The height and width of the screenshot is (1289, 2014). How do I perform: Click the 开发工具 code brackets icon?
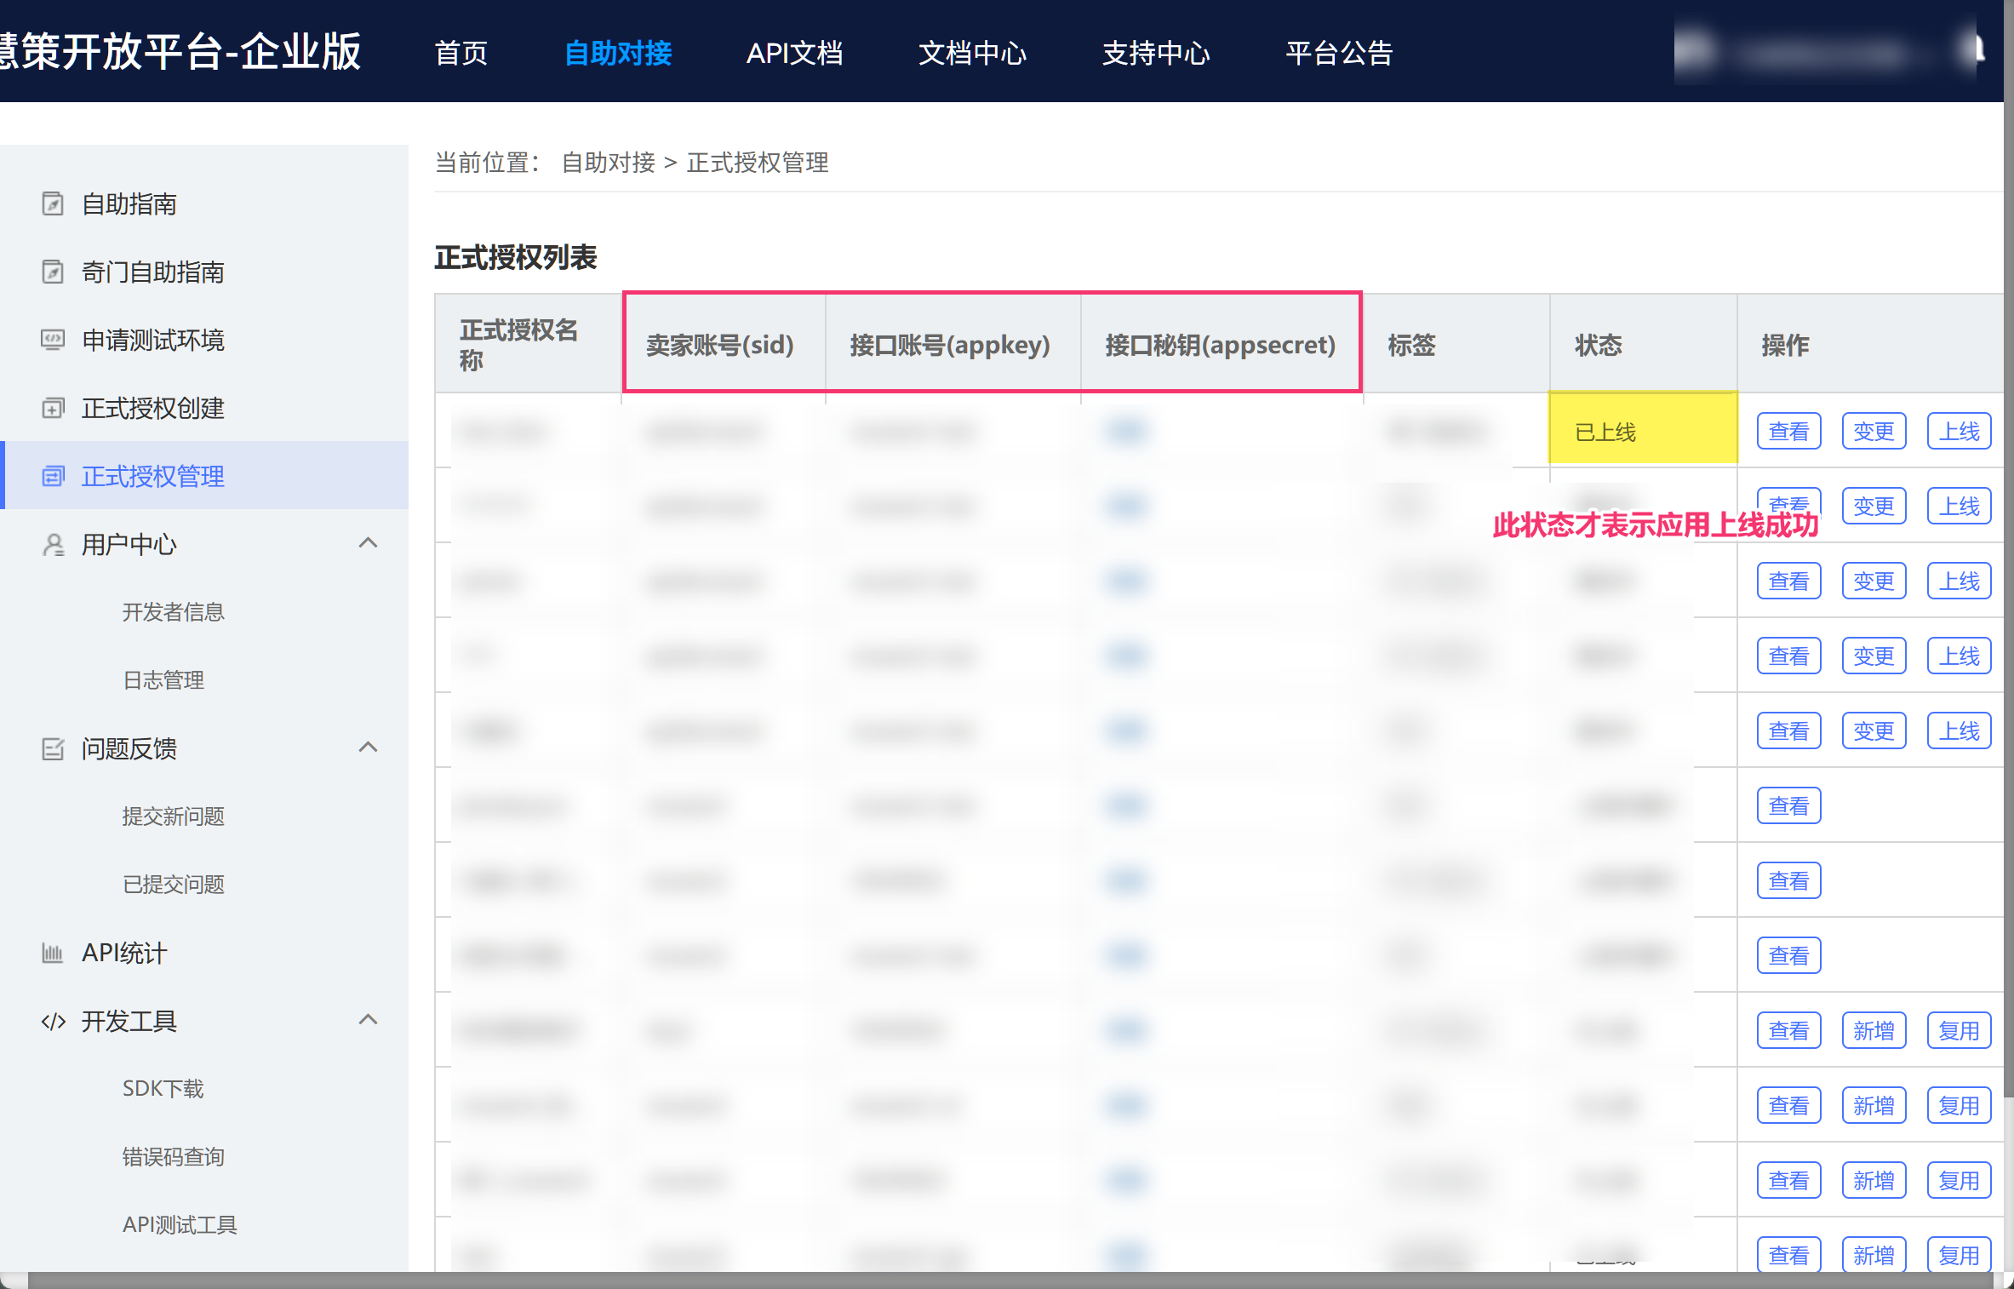pos(53,1022)
